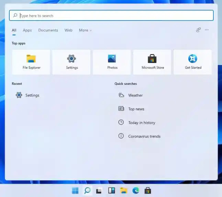Open File Explorer from the taskbar

click(x=124, y=191)
